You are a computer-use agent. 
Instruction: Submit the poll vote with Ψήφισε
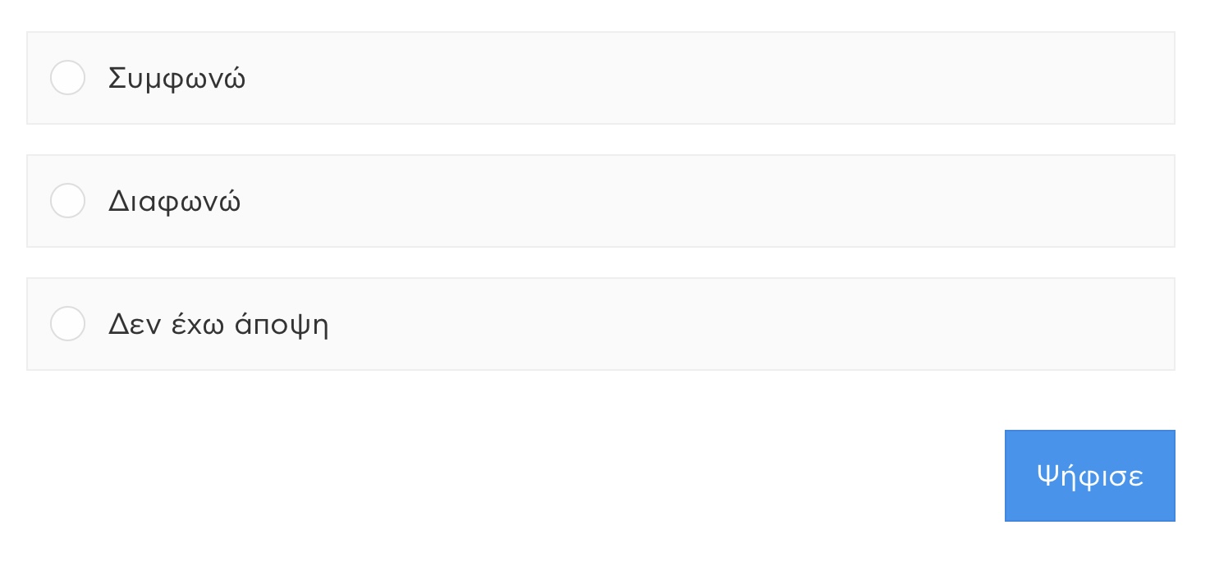click(x=1089, y=476)
